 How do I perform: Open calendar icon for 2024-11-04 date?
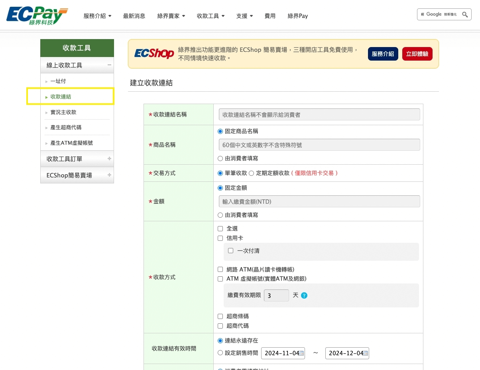(x=301, y=353)
